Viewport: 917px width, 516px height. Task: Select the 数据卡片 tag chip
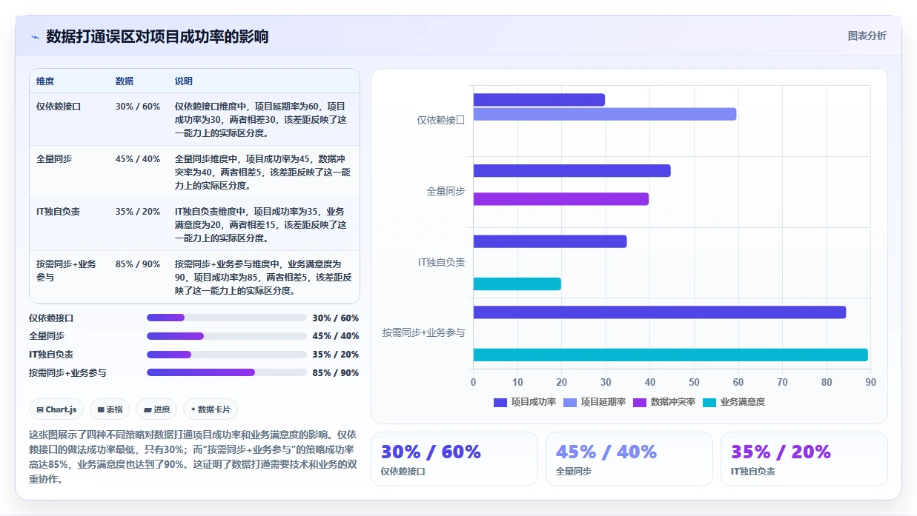211,409
